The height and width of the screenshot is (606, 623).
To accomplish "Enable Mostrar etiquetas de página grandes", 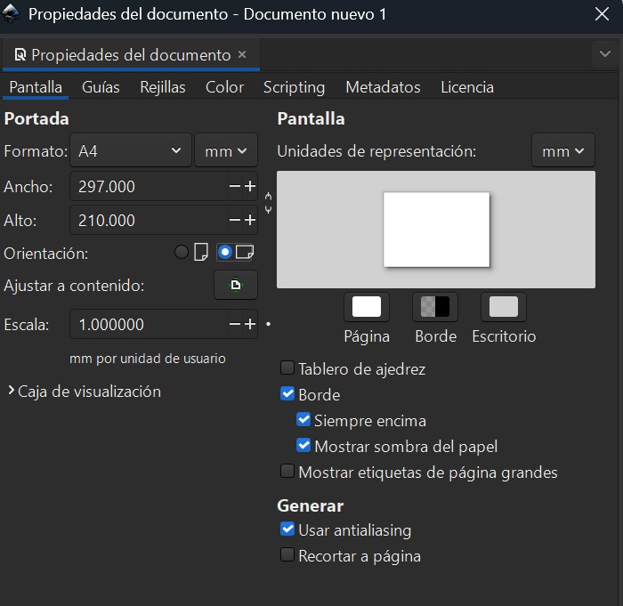I will coord(287,472).
